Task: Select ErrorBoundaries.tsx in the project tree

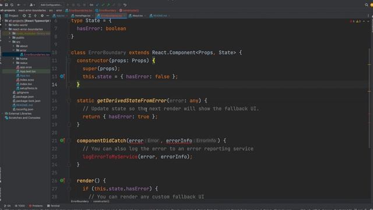Action: pos(35,54)
